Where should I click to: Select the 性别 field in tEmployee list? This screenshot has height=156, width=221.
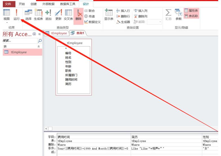click(x=68, y=62)
